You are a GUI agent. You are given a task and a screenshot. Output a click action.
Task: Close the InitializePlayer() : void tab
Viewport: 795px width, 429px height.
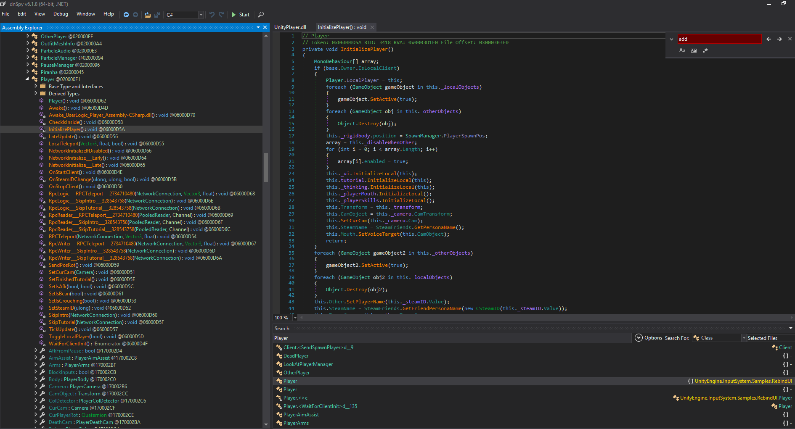point(372,27)
